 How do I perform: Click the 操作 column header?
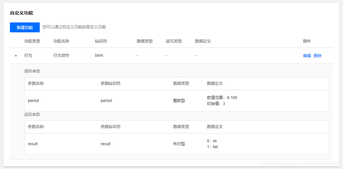pos(307,41)
